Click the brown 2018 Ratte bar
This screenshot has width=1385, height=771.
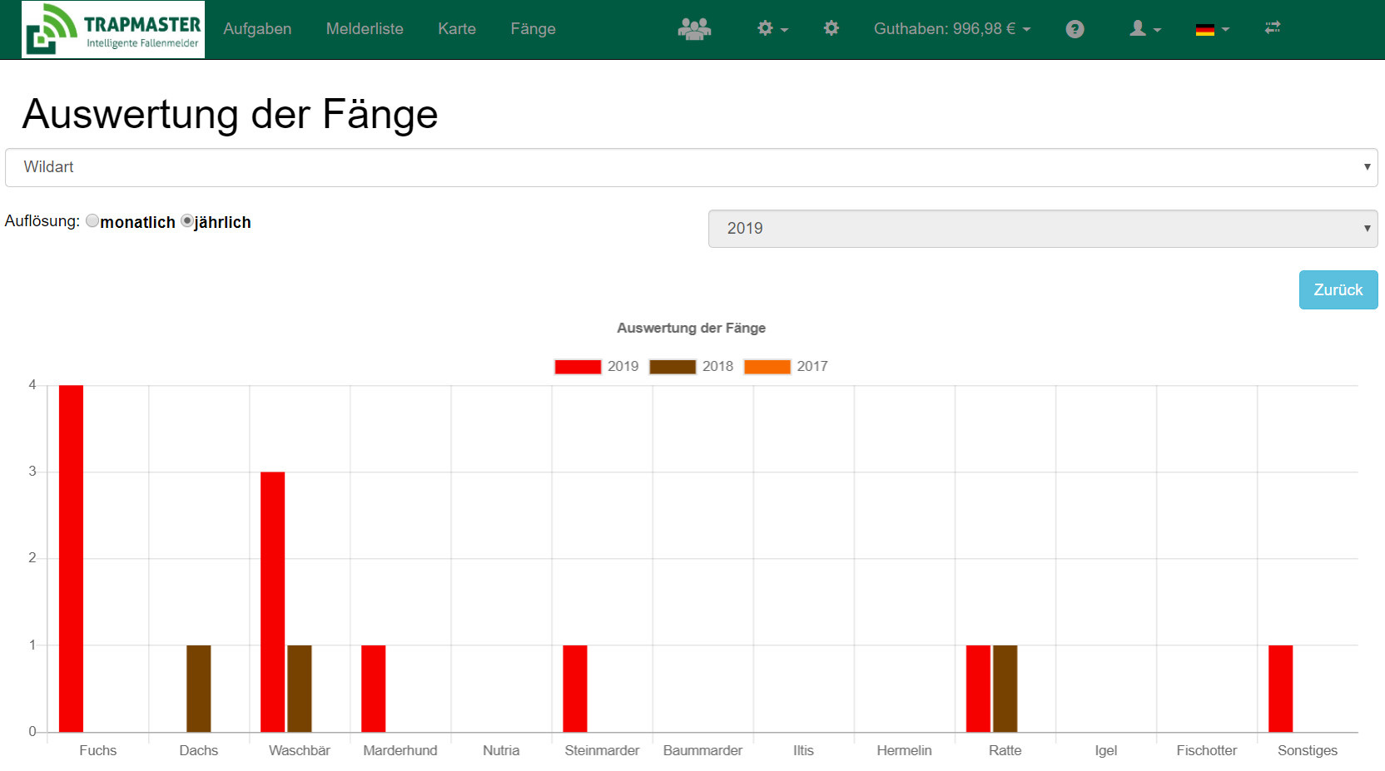[1005, 689]
